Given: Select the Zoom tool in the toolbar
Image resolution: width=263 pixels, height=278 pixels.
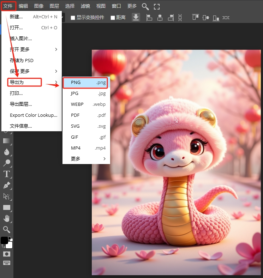Looking at the screenshot, I should tap(7, 230).
